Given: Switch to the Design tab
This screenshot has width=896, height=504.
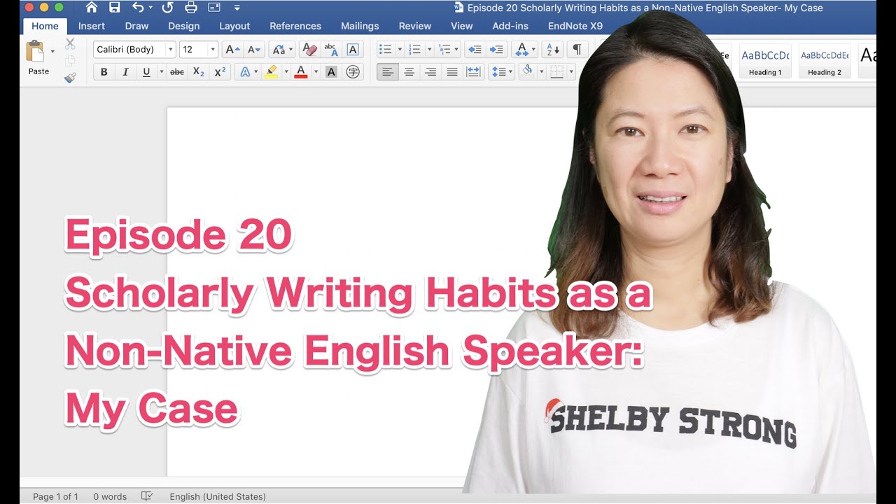Looking at the screenshot, I should click(x=183, y=26).
